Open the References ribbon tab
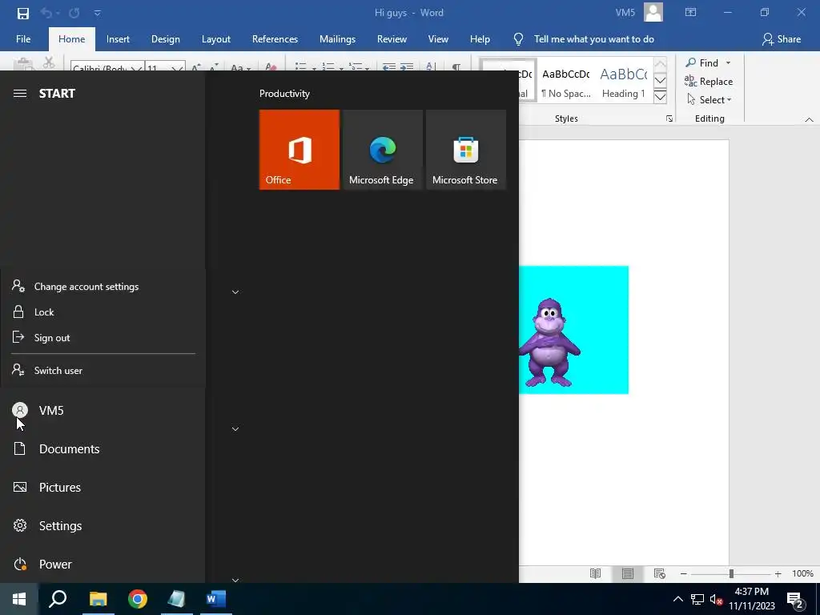 [x=275, y=39]
